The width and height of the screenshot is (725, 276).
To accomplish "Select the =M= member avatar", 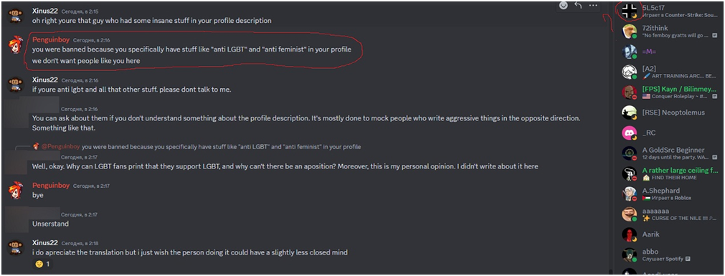I will (x=630, y=52).
